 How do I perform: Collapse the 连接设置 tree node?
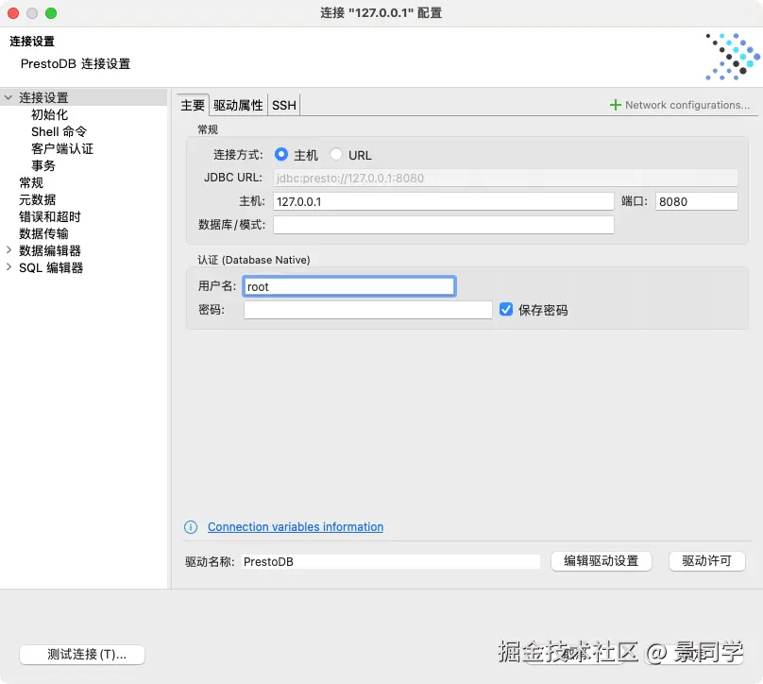[8, 97]
